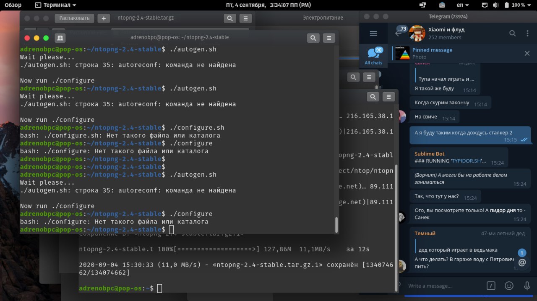
Task: Open the archive manager hamburger menu
Action: tap(245, 18)
